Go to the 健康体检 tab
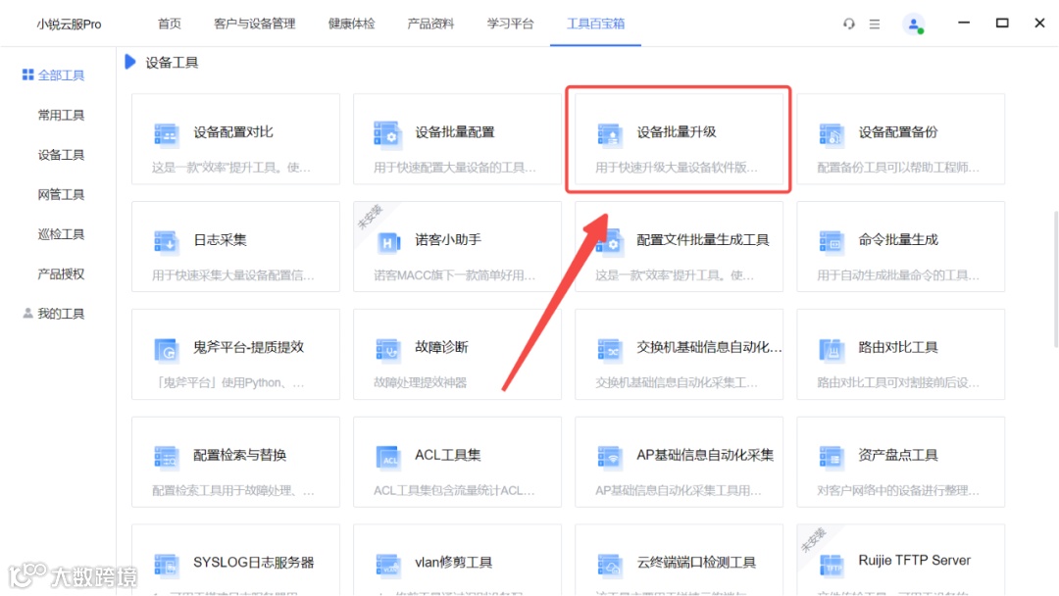The image size is (1059, 596). (x=351, y=24)
